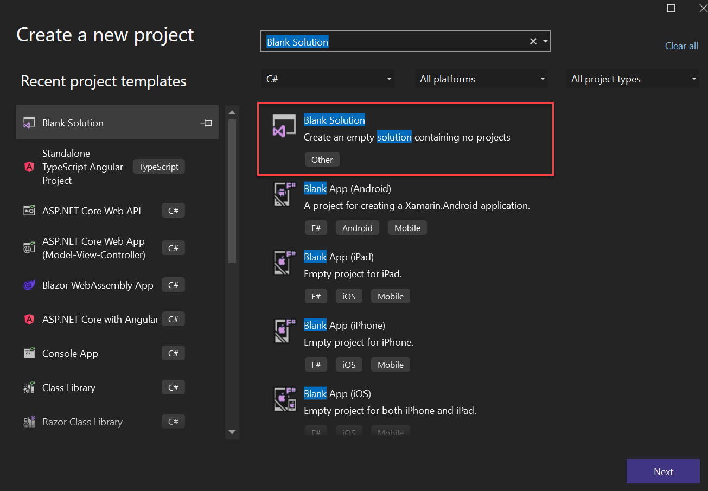Click the Razor Class Library icon
The image size is (708, 491).
29,422
